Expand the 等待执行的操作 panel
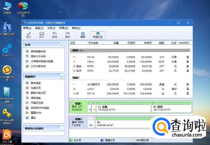This screenshot has height=145, width=210. coord(62,128)
